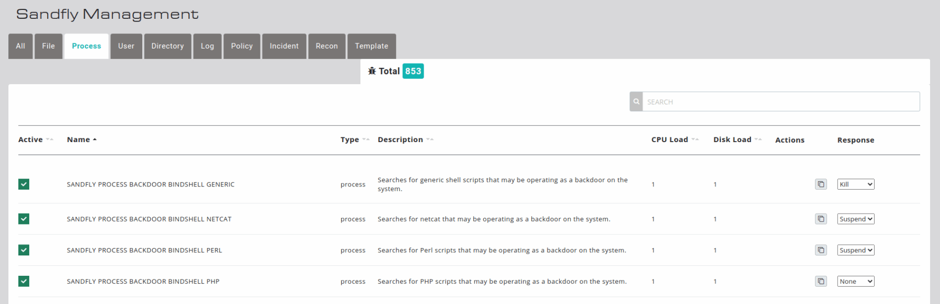The image size is (940, 304).
Task: Open None response dropdown for BINDSHELL PHP
Action: coord(856,282)
